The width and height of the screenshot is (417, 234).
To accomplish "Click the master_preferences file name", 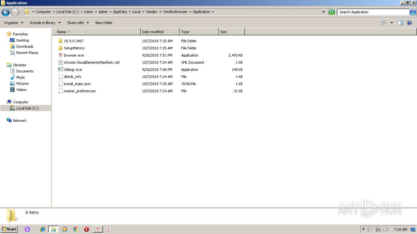I will click(80, 91).
